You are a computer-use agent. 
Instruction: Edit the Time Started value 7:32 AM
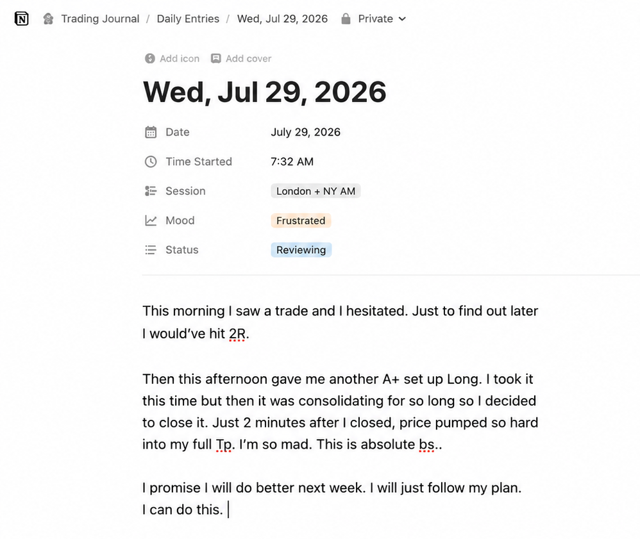(x=292, y=162)
